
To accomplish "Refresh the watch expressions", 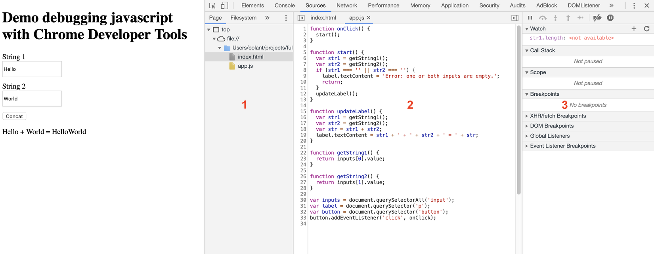I will pyautogui.click(x=646, y=28).
